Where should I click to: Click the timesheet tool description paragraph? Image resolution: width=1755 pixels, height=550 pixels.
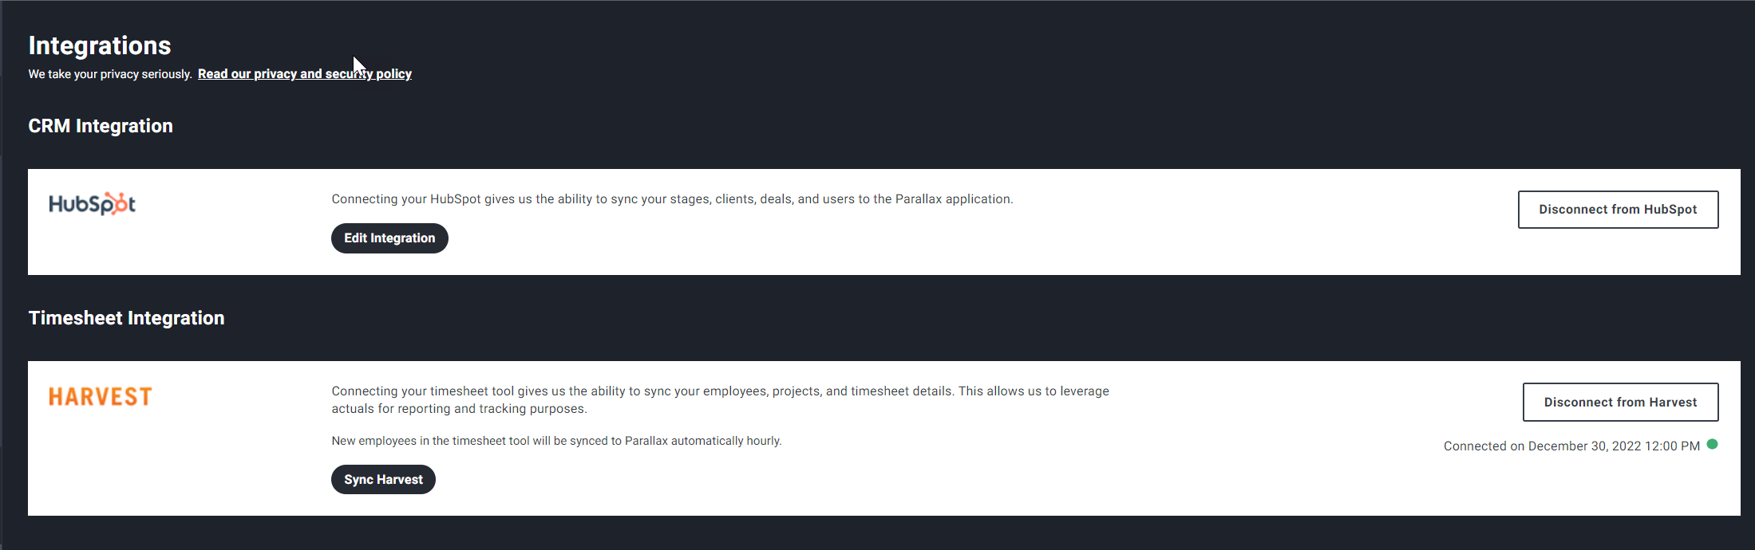pyautogui.click(x=720, y=400)
